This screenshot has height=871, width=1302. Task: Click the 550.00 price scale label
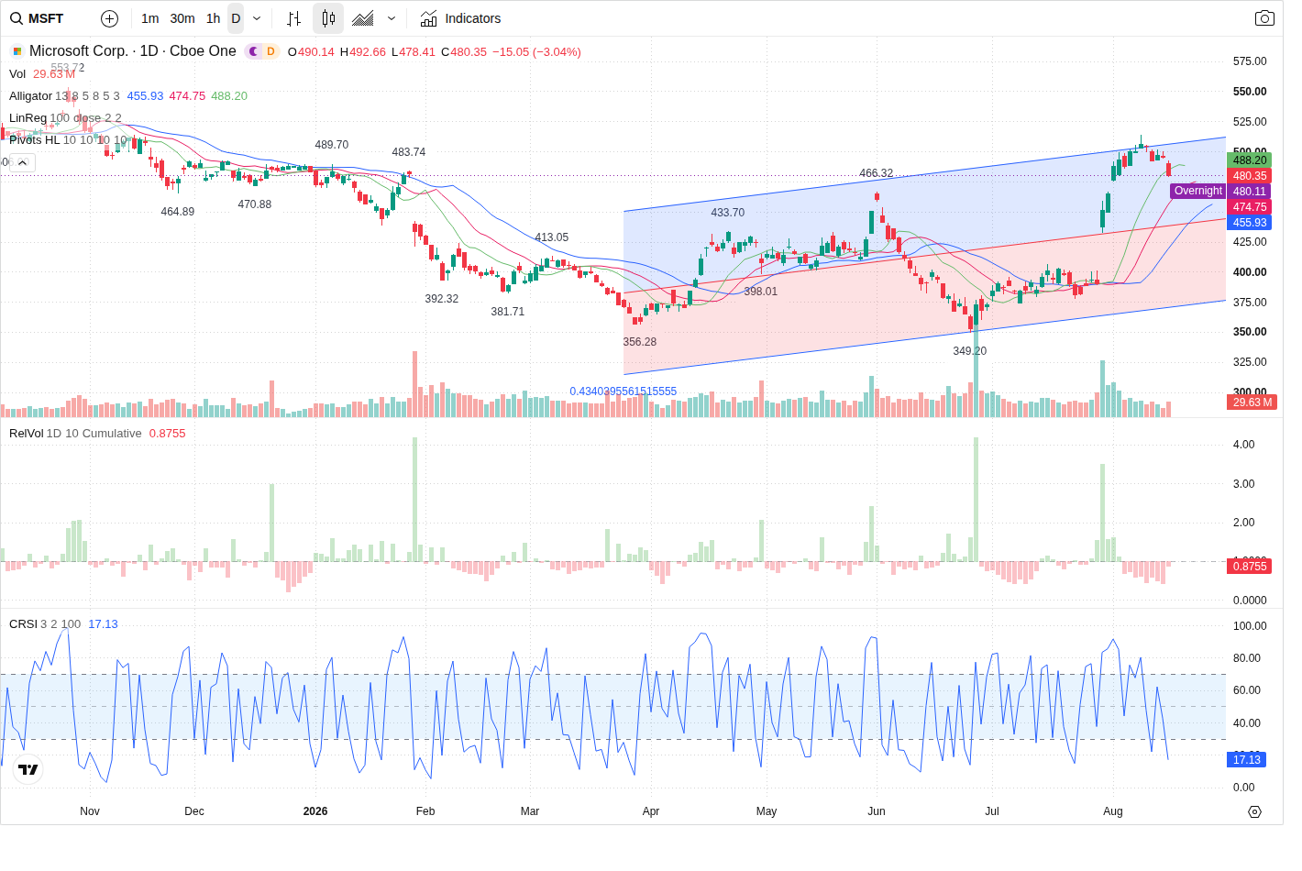tap(1250, 92)
